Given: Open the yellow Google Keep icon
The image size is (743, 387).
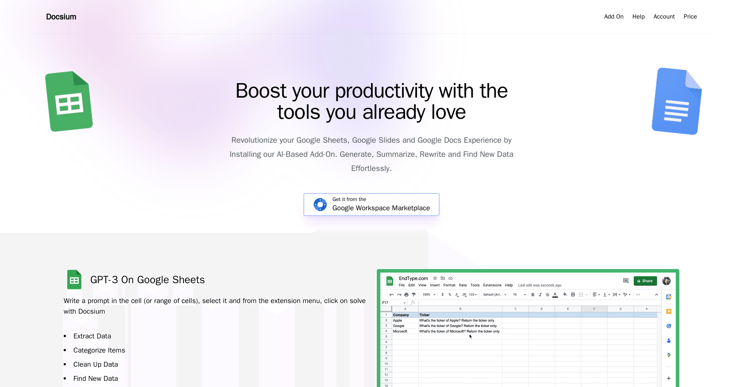Looking at the screenshot, I should pyautogui.click(x=669, y=311).
